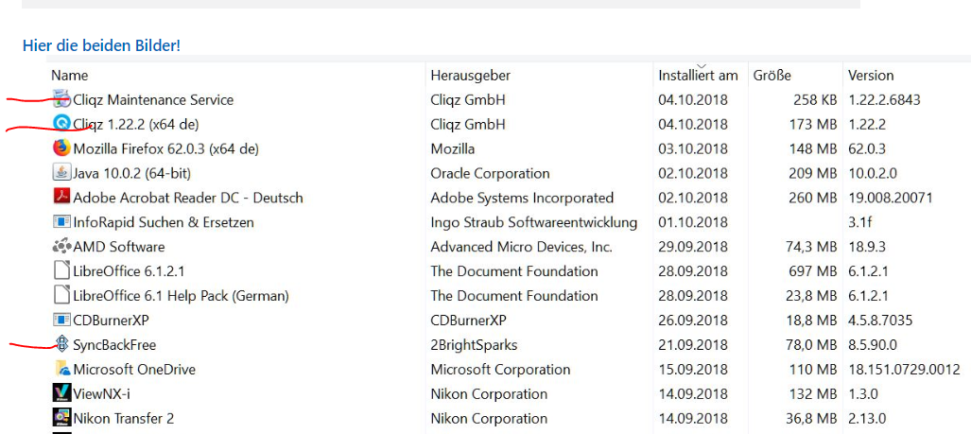This screenshot has width=971, height=434.
Task: Click the Cliqz 1.22.2 browser icon
Action: [61, 124]
